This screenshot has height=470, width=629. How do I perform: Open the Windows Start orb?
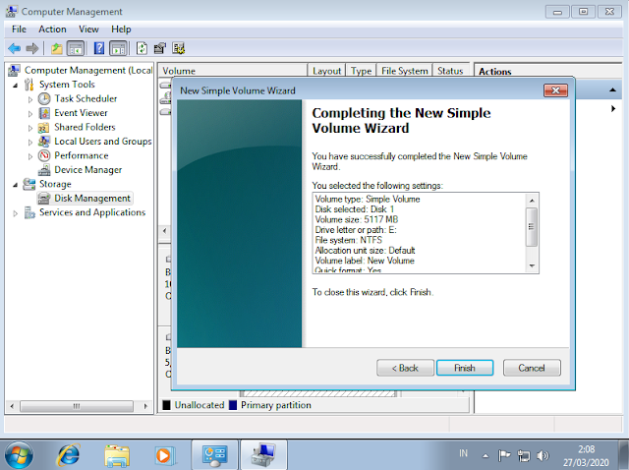tap(19, 455)
